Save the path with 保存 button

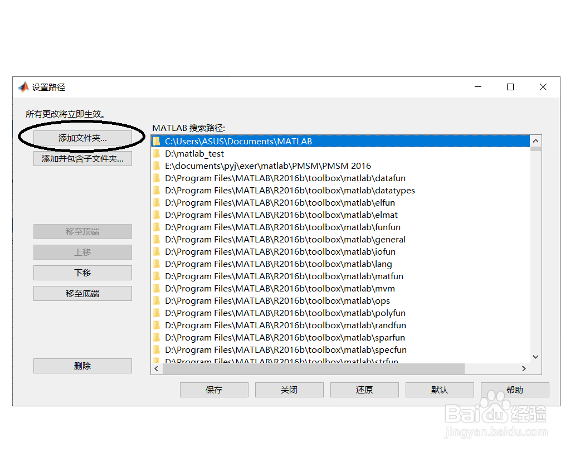[x=214, y=390]
